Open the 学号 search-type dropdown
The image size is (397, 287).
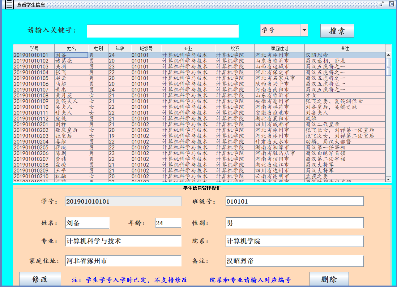[304, 30]
